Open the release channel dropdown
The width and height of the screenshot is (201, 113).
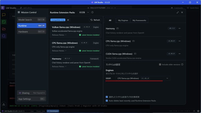(x=84, y=12)
